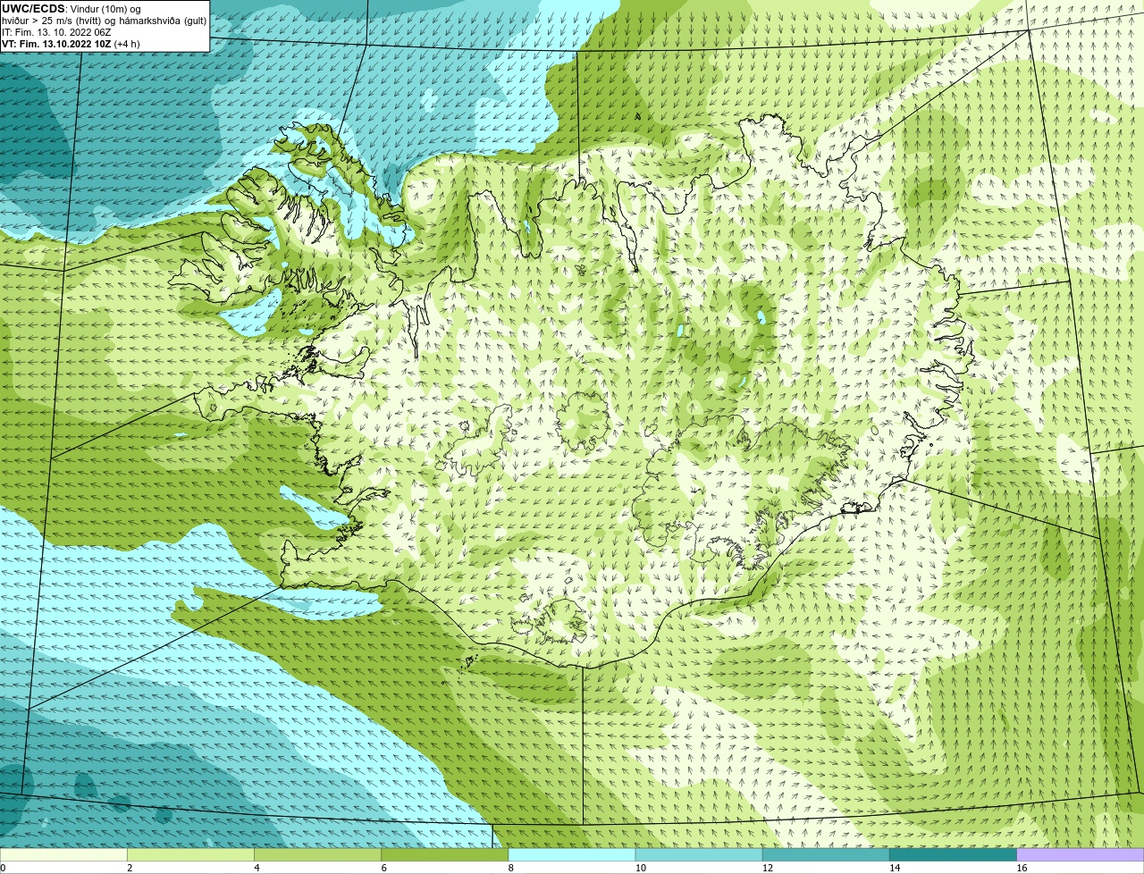Click the legend tick label 10

click(640, 868)
